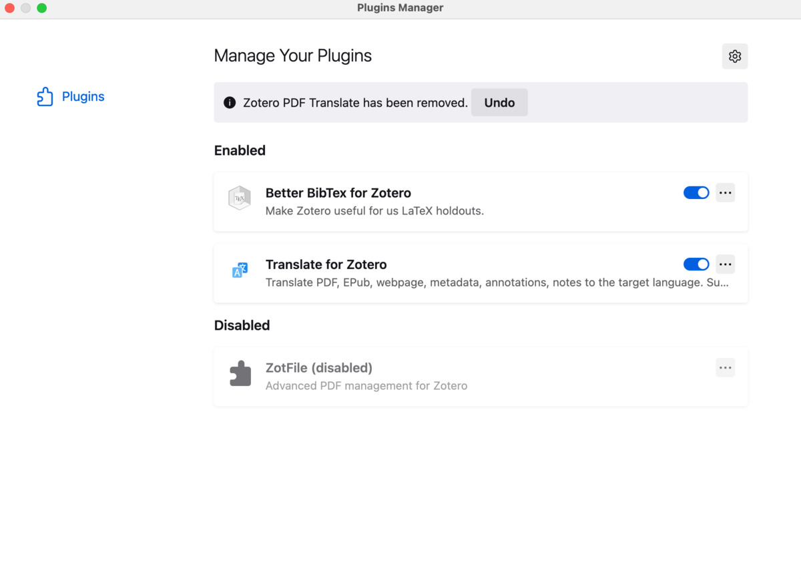The image size is (801, 579).
Task: Click the Enabled section heading
Action: [x=240, y=150]
